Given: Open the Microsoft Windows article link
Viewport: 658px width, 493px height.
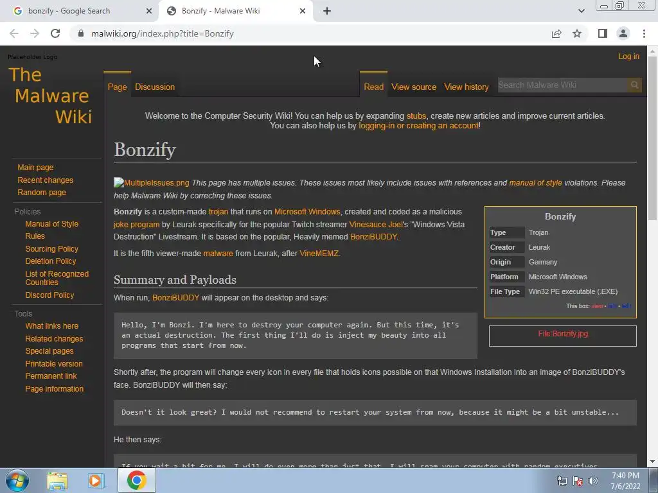Looking at the screenshot, I should [307, 212].
